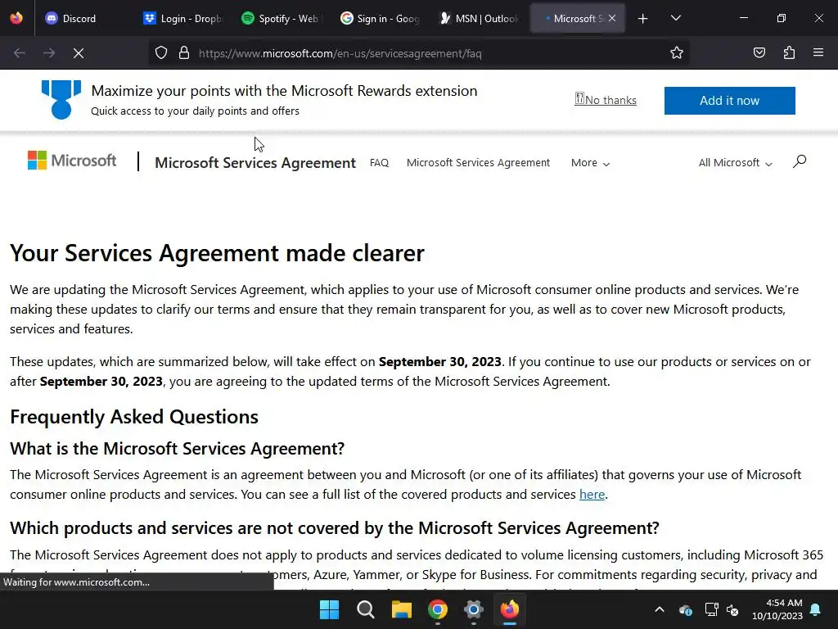
Task: Bookmark this page with the star icon
Action: pyautogui.click(x=677, y=53)
